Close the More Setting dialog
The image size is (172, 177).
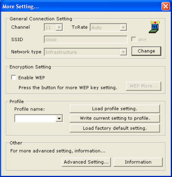(x=166, y=6)
